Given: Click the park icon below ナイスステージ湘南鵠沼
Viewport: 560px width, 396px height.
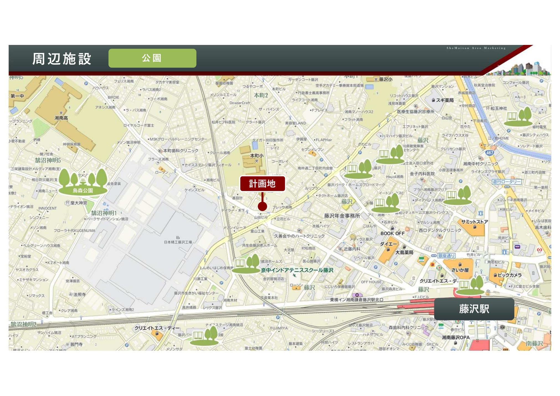Looking at the screenshot, I should [204, 336].
